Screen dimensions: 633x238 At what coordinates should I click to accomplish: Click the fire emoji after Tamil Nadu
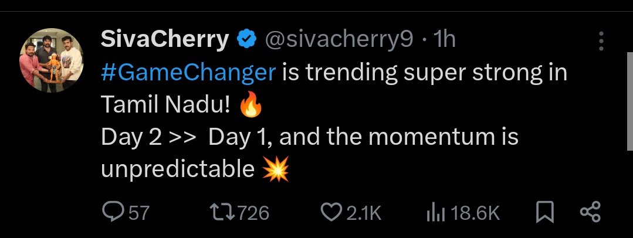(x=250, y=106)
